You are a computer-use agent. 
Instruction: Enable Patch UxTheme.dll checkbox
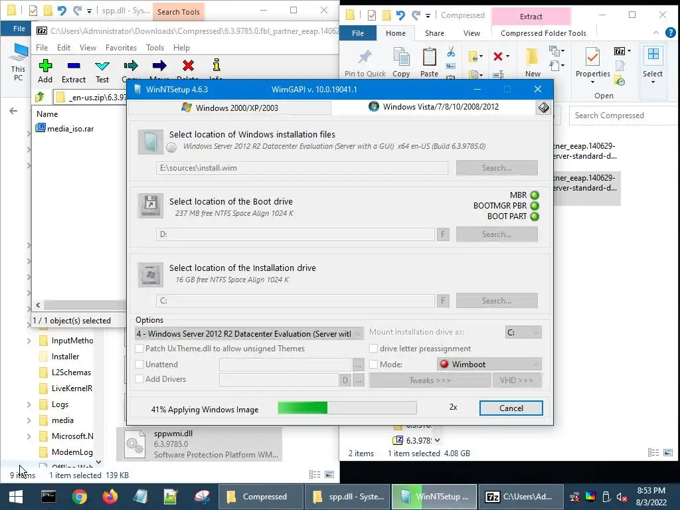click(139, 348)
